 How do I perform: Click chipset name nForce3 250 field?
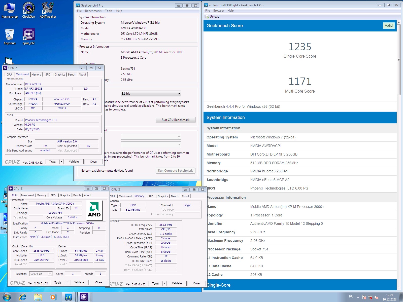click(62, 99)
